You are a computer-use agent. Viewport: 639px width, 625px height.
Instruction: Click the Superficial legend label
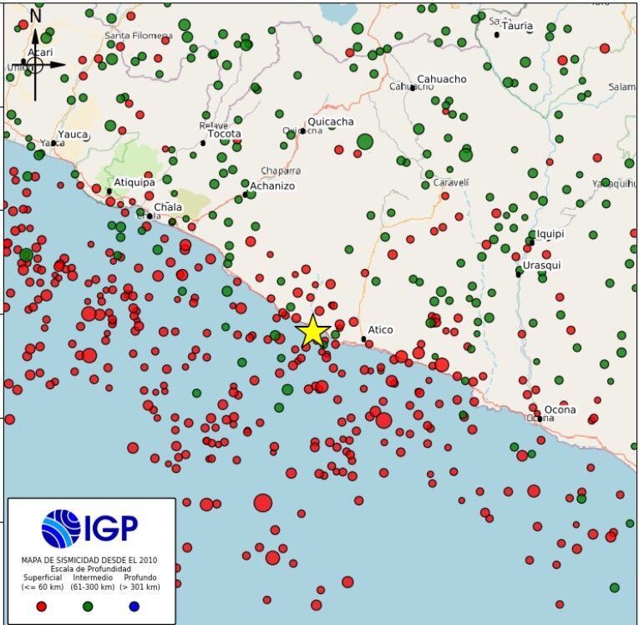click(43, 577)
